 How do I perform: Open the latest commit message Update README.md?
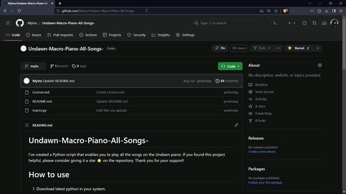click(58, 81)
